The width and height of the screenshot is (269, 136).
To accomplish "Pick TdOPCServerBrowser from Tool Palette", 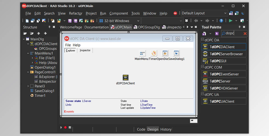I will pyautogui.click(x=224, y=54).
